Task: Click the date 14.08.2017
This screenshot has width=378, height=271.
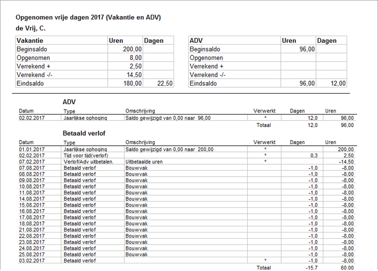Action: point(32,199)
